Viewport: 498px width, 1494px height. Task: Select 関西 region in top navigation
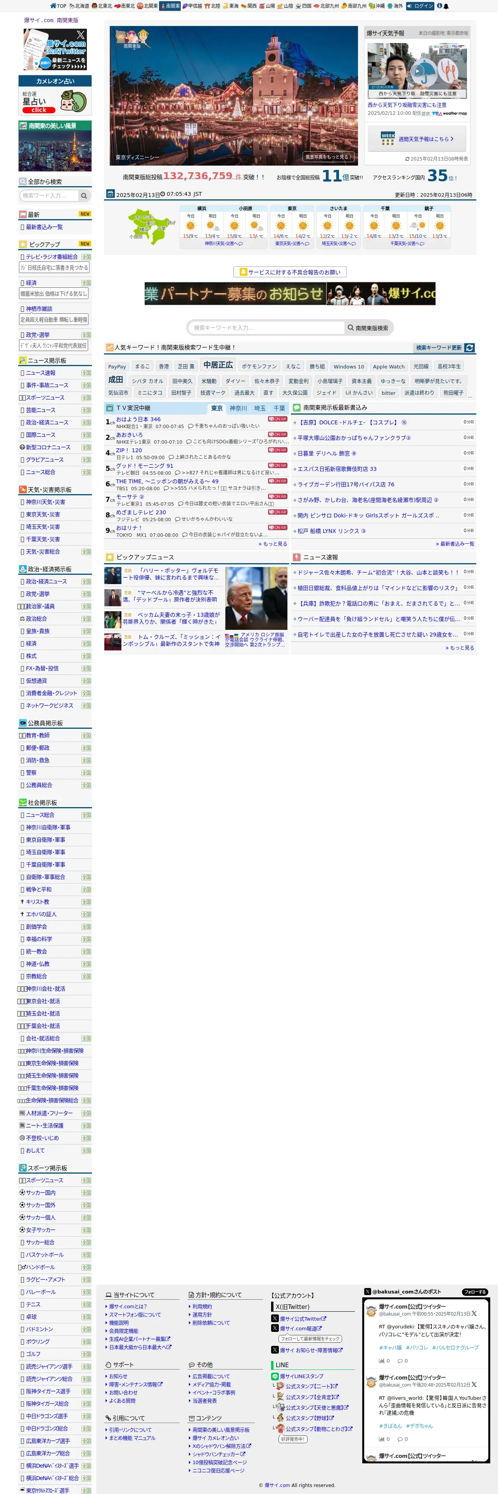tap(249, 6)
